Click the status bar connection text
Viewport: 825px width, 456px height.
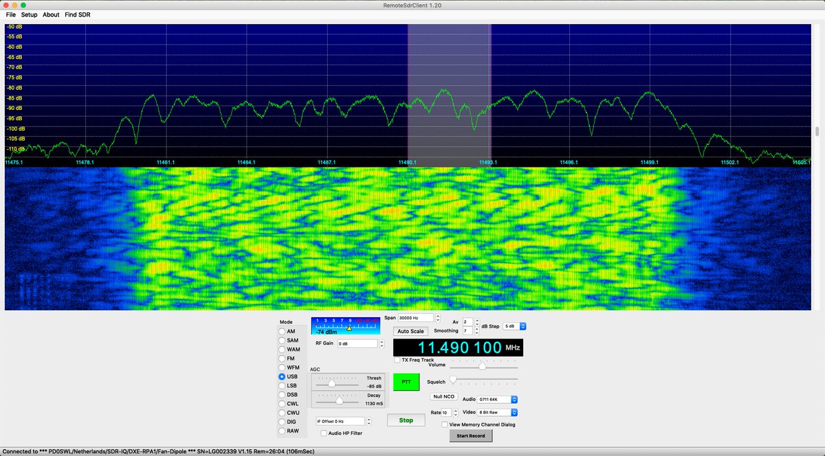click(158, 451)
